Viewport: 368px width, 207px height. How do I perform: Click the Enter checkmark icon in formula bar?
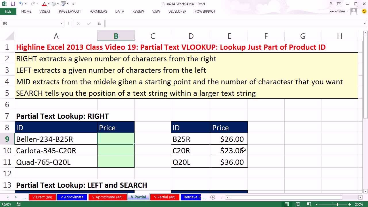[89, 24]
